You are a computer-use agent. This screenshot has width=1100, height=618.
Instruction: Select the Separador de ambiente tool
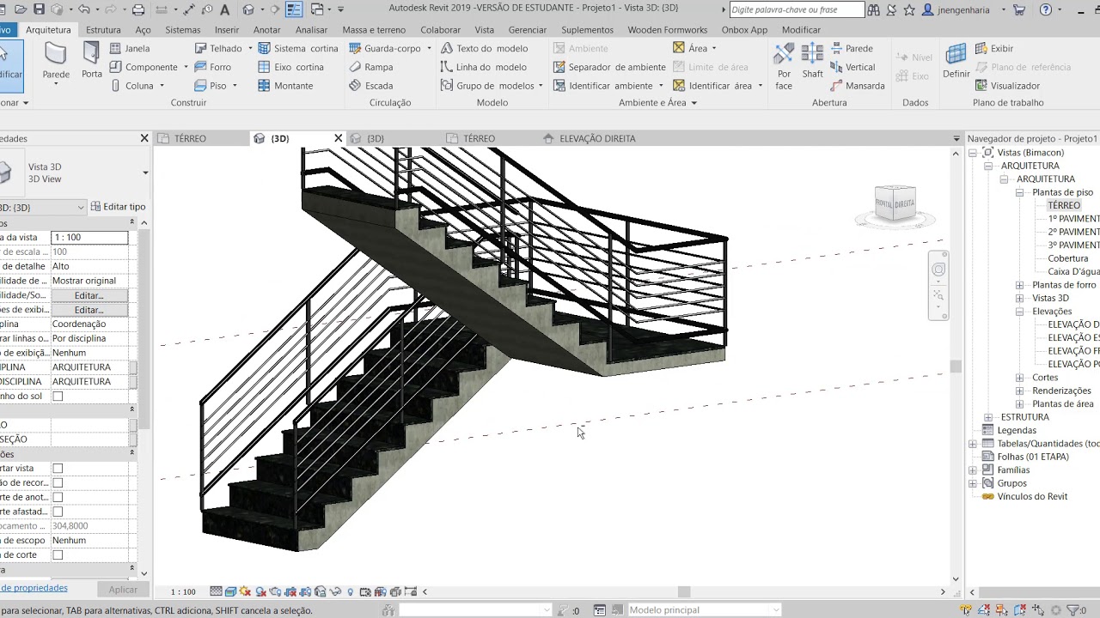[x=610, y=67]
